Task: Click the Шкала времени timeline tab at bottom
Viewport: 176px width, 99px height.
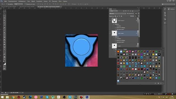Action: pos(4,94)
